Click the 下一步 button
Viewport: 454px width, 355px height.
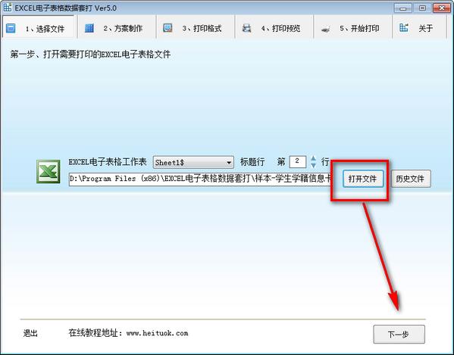click(x=399, y=335)
